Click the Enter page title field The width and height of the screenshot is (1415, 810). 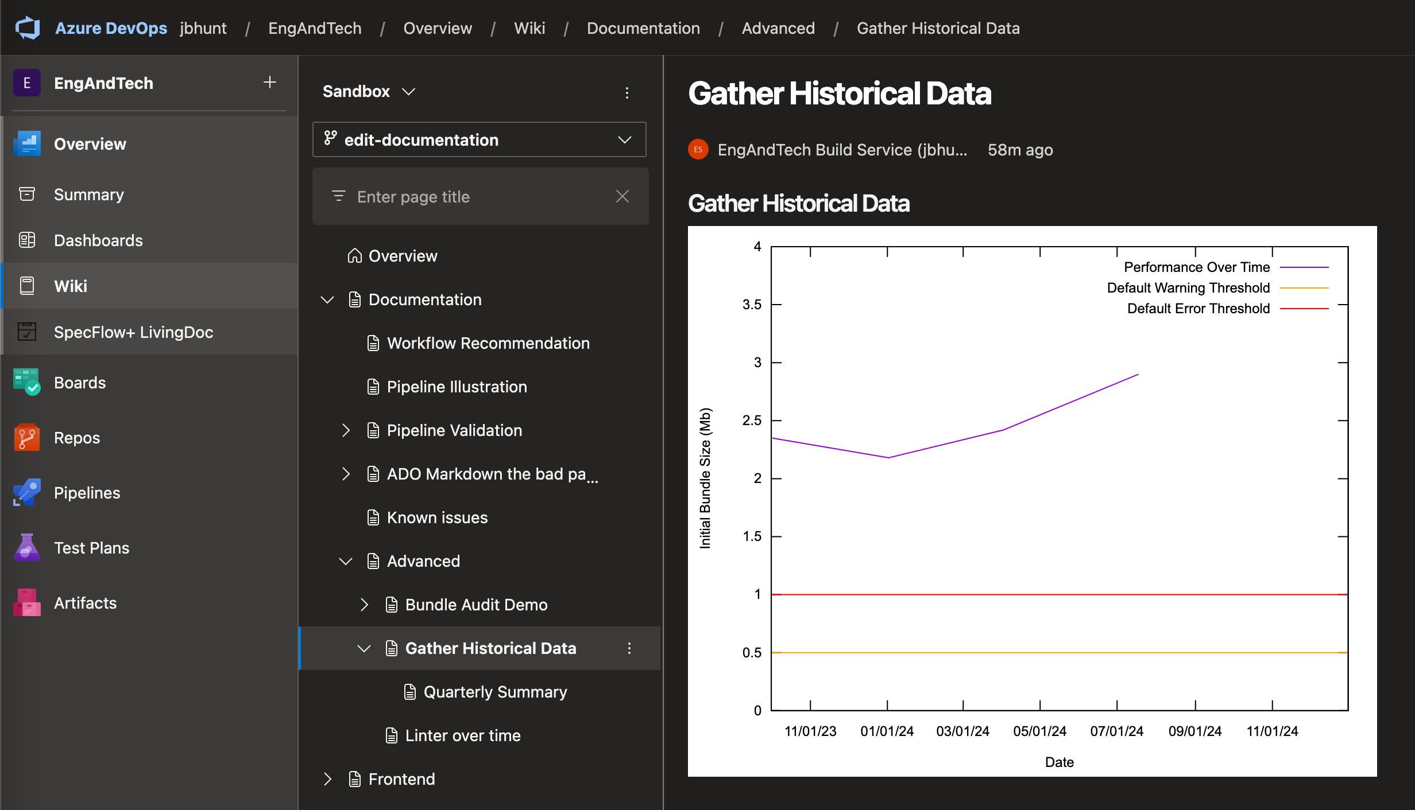click(x=477, y=196)
